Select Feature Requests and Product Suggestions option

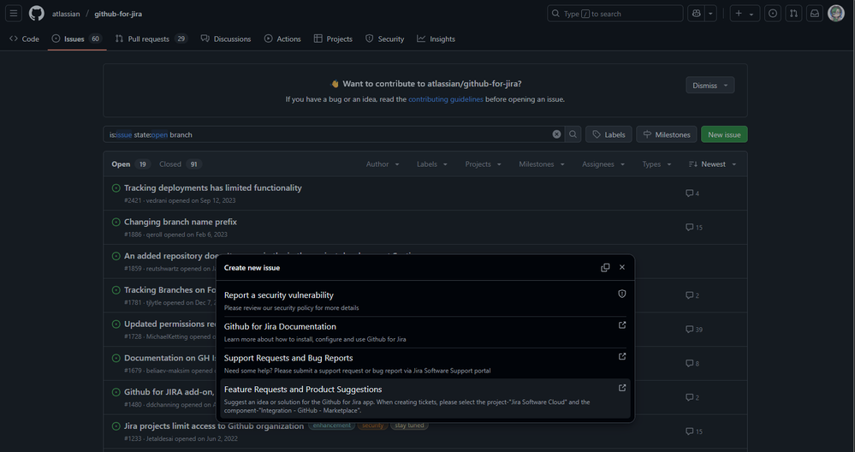(425, 399)
